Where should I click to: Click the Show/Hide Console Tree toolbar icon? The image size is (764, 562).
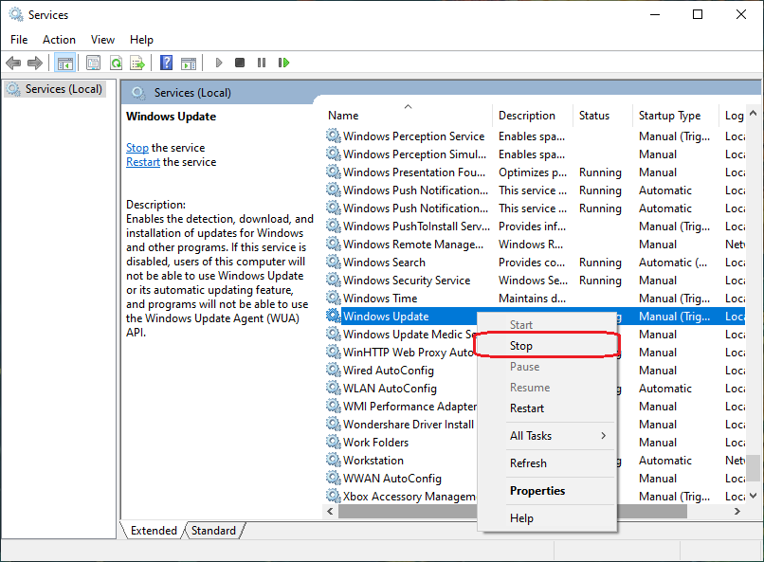click(x=65, y=63)
